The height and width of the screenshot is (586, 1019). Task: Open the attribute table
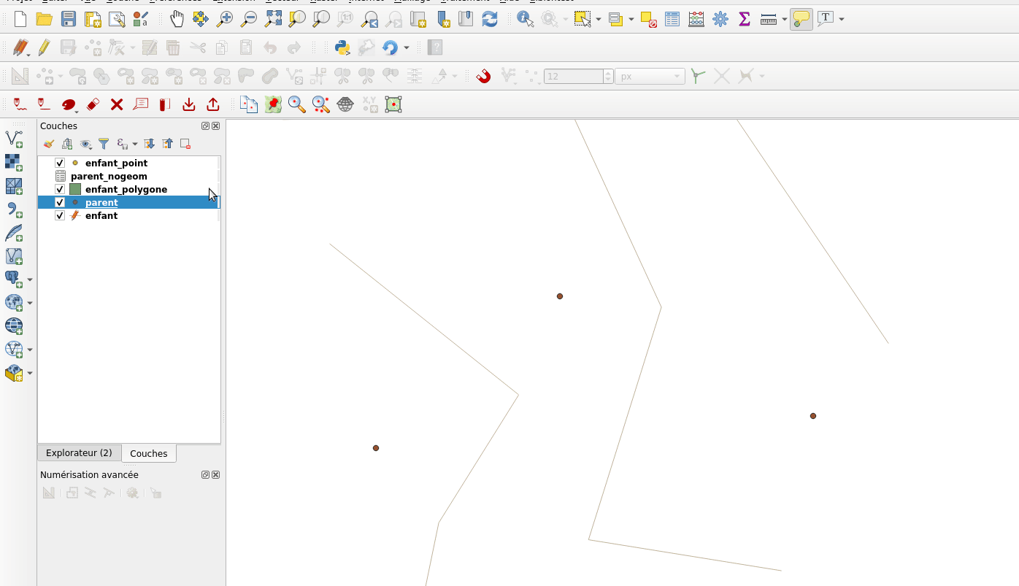(672, 19)
